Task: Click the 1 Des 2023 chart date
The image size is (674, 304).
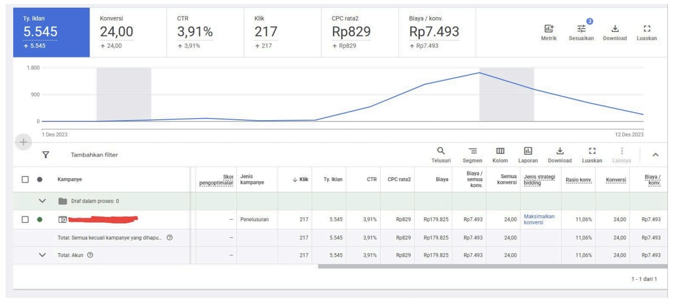Action: (54, 135)
